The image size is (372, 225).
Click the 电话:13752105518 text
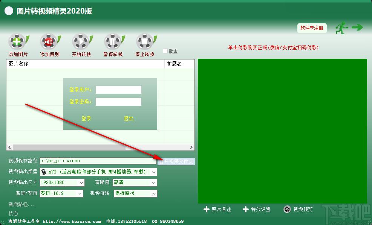(127, 222)
